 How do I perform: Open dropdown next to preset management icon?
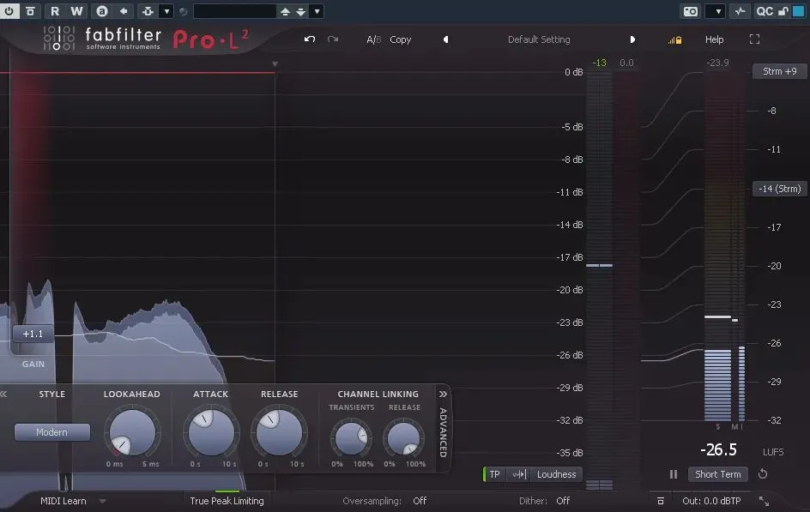[166, 11]
